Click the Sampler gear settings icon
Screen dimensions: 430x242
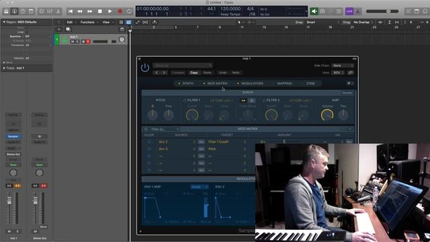[x=349, y=83]
